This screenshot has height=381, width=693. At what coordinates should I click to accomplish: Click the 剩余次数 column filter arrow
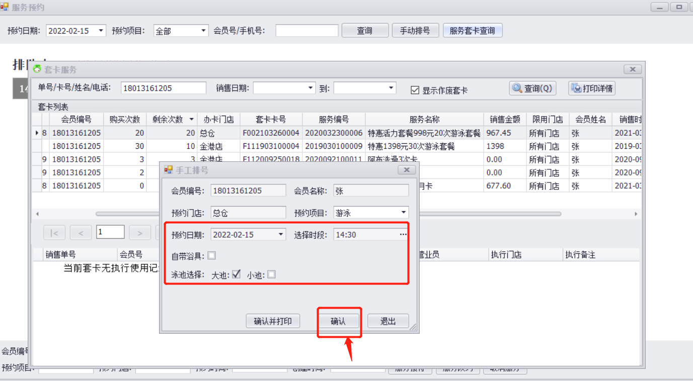click(x=191, y=120)
